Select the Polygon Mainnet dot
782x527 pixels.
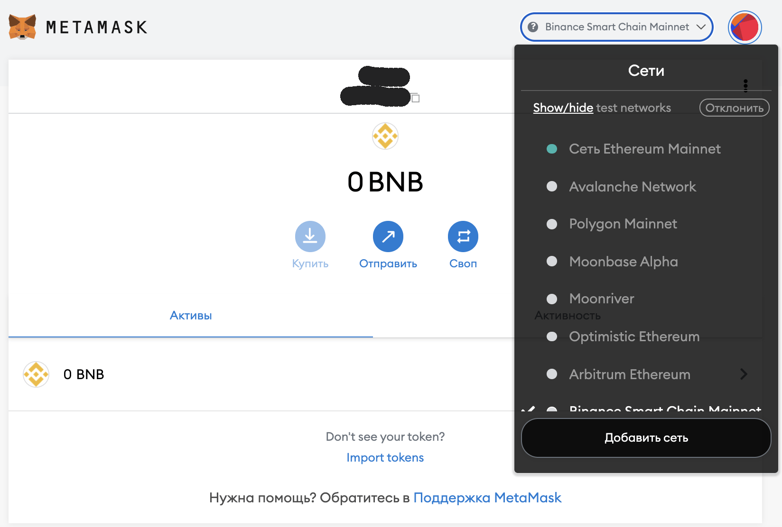552,224
